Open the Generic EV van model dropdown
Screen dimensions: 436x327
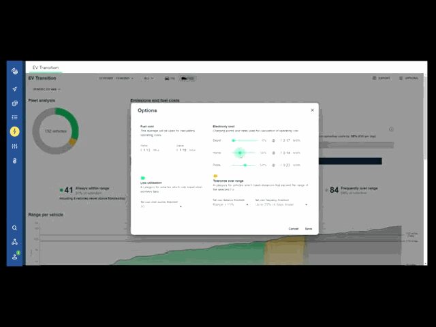(x=46, y=89)
